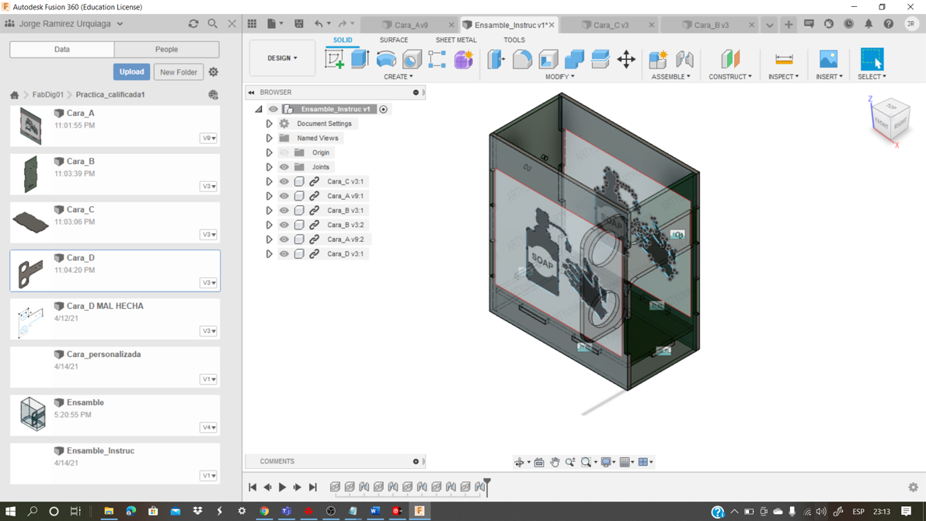Select the Shell tool
Image resolution: width=926 pixels, height=521 pixels.
pos(548,59)
